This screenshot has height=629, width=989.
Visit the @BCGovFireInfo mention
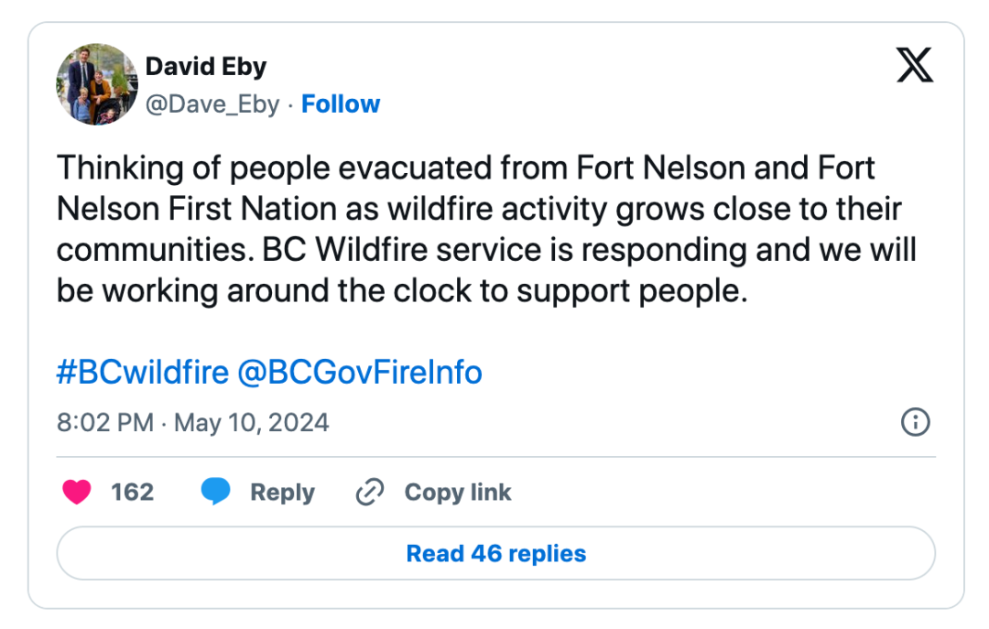pyautogui.click(x=359, y=373)
